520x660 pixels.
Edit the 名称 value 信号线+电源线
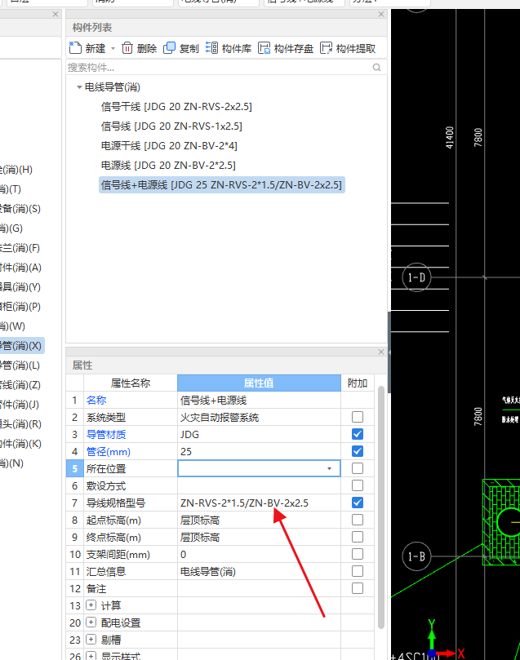[x=259, y=401]
